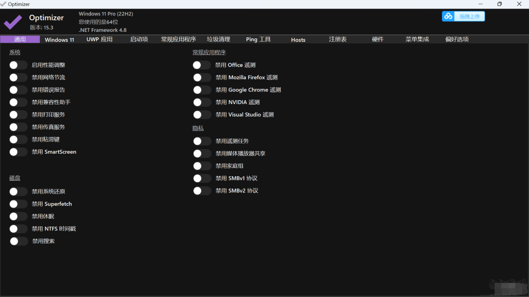Open the UWP 应用 tab

coord(99,39)
